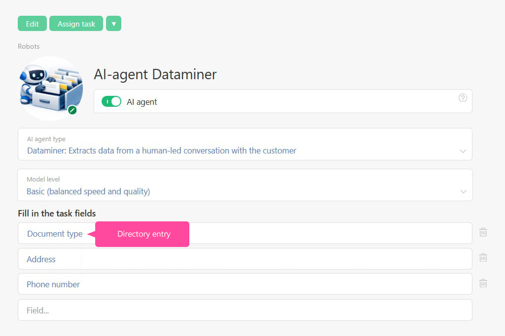
Task: Click the AI agent label text
Action: point(142,102)
